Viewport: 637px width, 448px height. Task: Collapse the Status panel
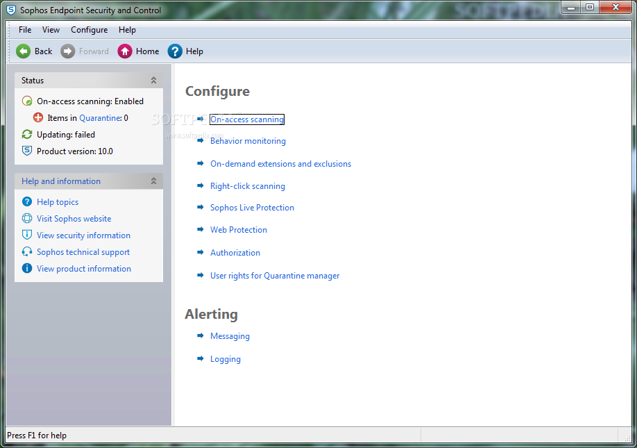click(x=153, y=80)
